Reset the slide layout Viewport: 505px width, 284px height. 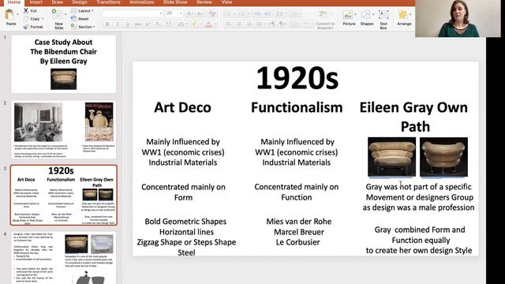80,19
